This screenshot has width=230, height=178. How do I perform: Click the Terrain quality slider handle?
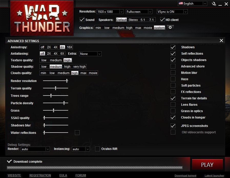56,88
